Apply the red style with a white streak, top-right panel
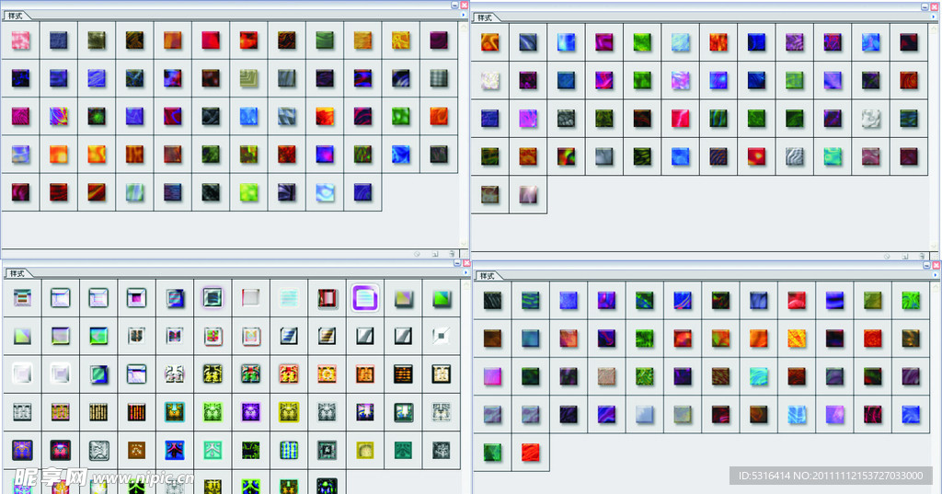This screenshot has height=494, width=942. 680,119
